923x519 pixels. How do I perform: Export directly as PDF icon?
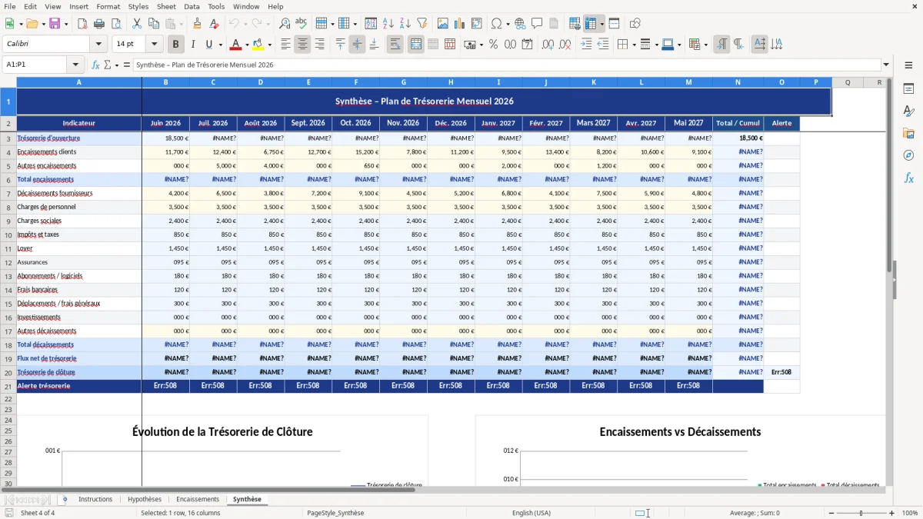pyautogui.click(x=82, y=24)
